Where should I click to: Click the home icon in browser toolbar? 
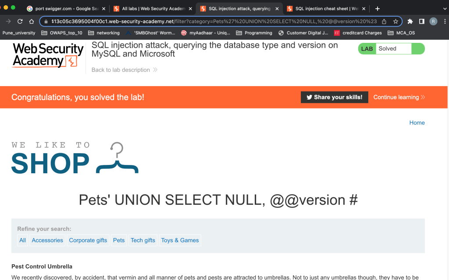point(32,21)
